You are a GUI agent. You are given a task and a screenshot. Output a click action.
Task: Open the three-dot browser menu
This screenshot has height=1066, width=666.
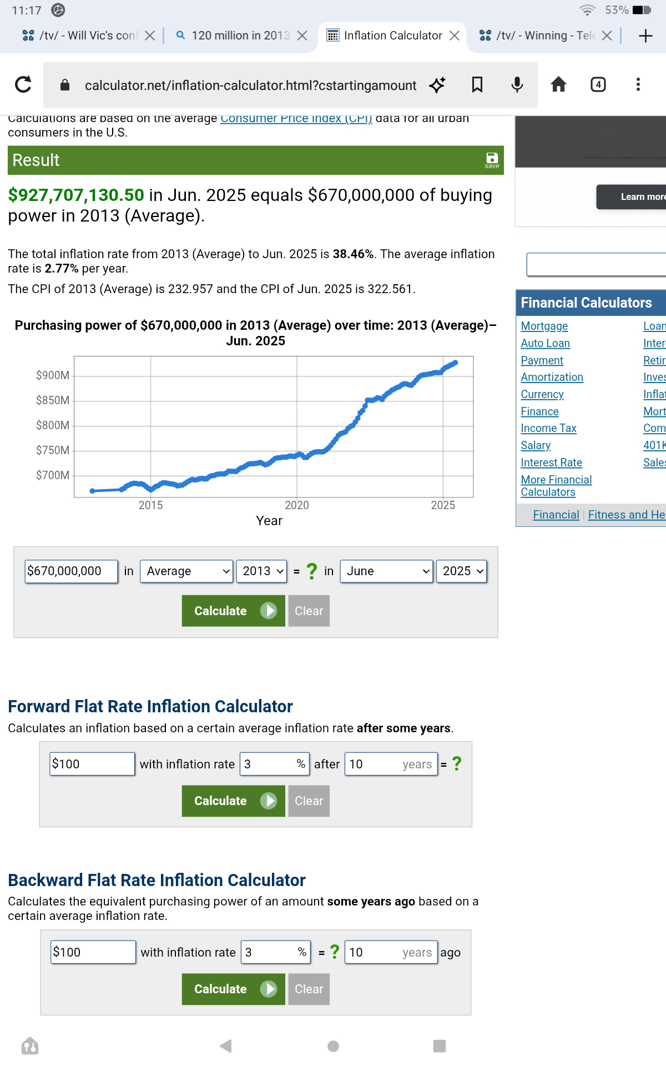pos(638,84)
